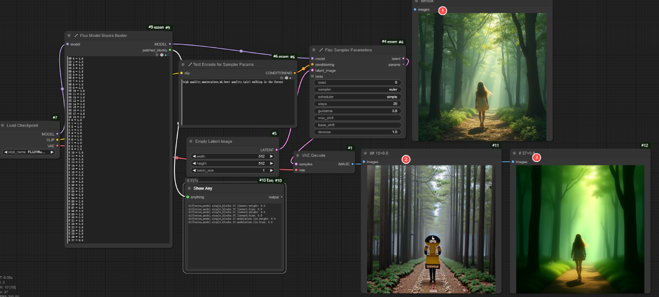The height and width of the screenshot is (297, 659).
Task: Select the Empty Latent Image node title
Action: pos(213,141)
